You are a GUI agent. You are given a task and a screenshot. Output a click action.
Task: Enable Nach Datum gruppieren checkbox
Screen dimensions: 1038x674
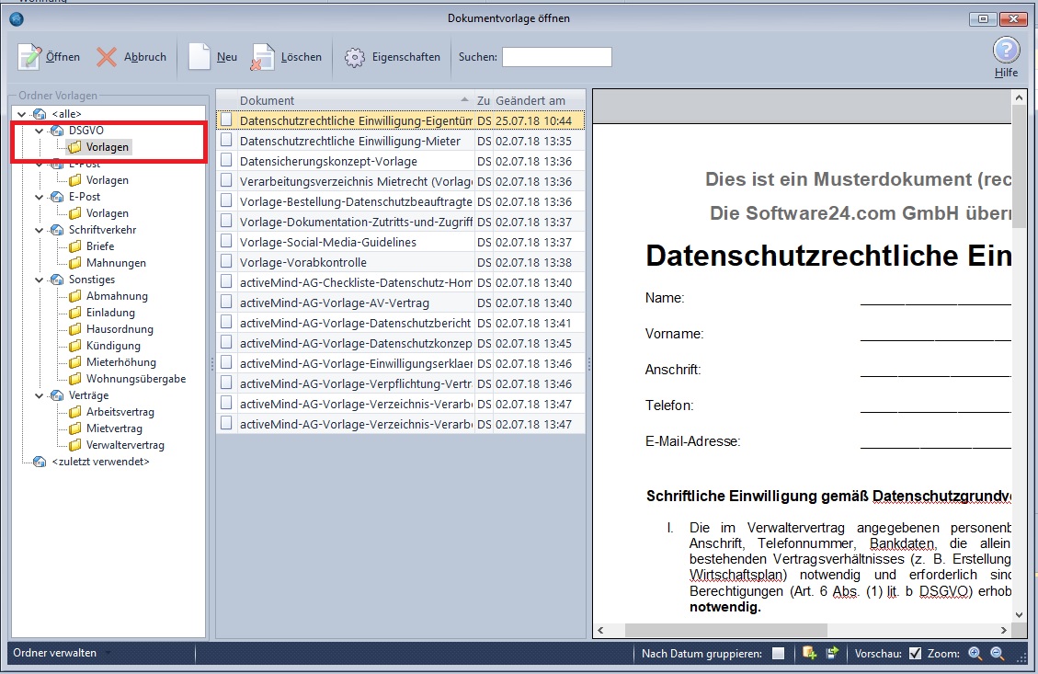point(779,654)
